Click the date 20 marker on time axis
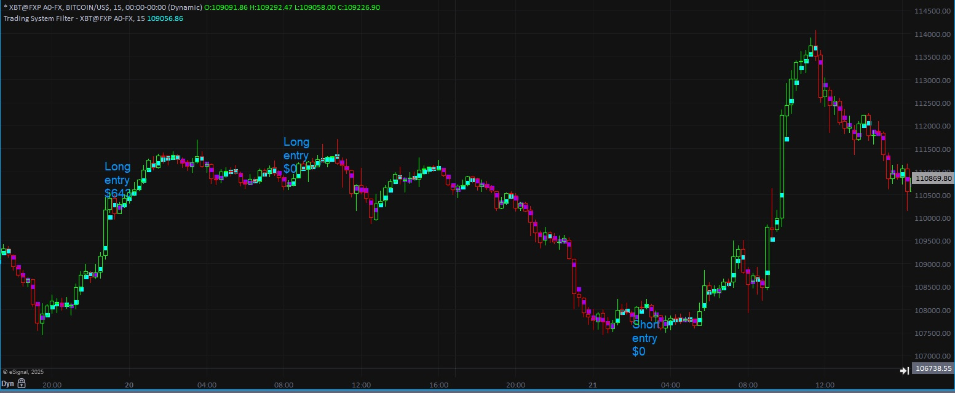This screenshot has width=955, height=393. click(x=129, y=385)
